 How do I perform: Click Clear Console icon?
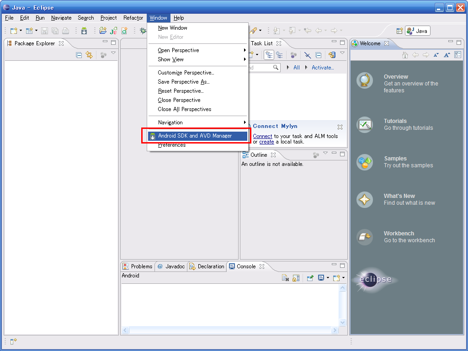285,278
